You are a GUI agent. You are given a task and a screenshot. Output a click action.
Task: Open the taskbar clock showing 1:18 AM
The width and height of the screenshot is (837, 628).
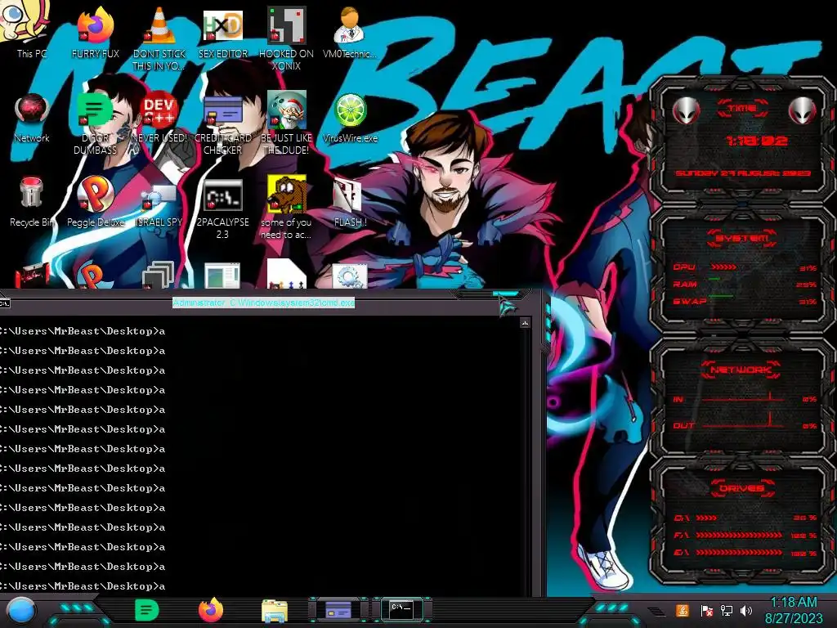coord(794,610)
